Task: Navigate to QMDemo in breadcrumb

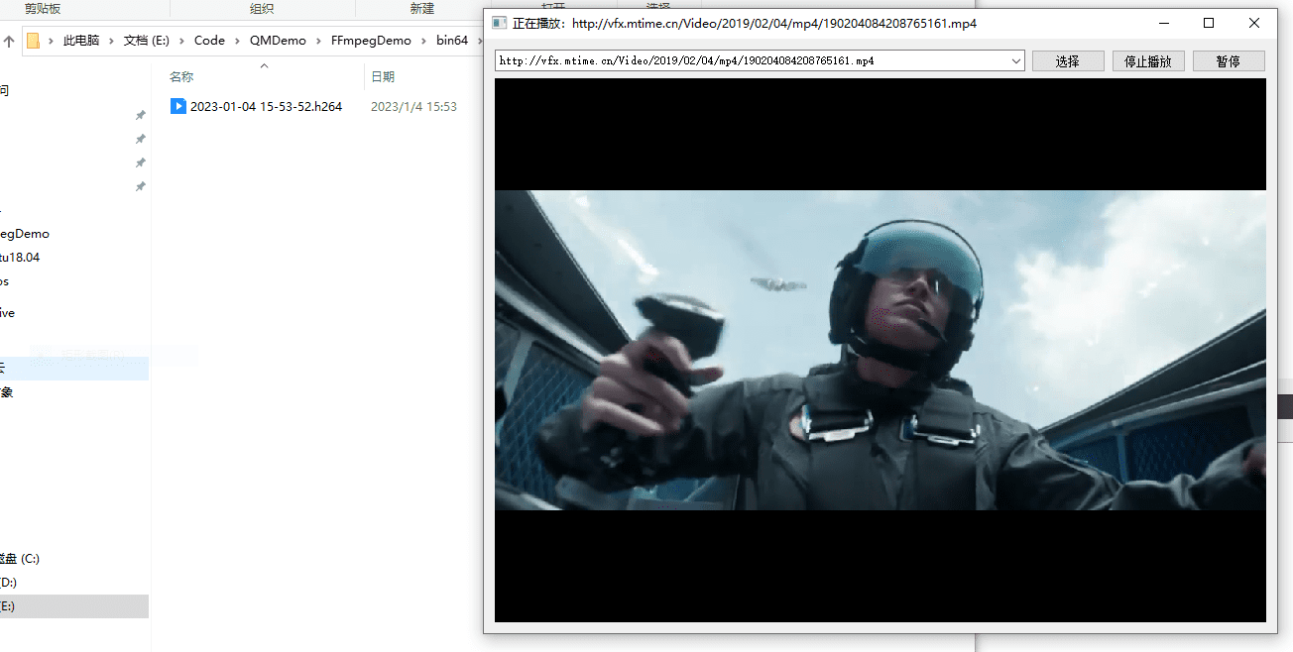Action: click(x=280, y=41)
